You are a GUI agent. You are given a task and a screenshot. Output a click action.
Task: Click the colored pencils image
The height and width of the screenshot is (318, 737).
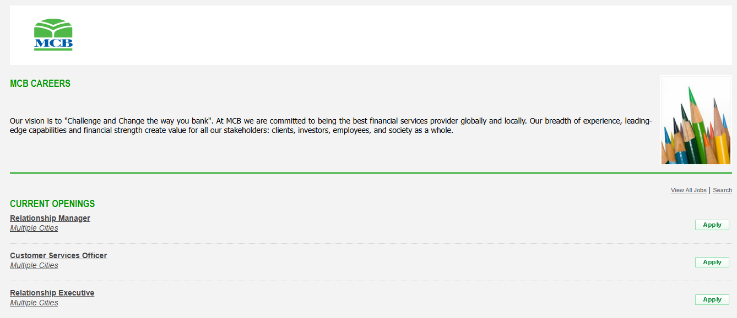click(696, 120)
